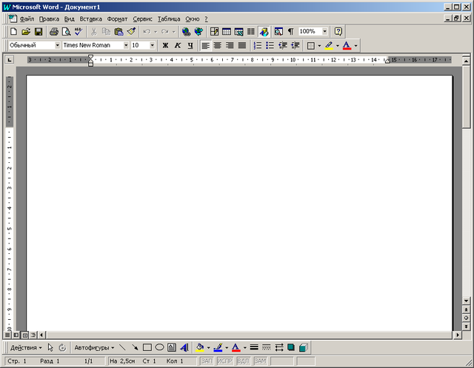Expand the highlight color dropdown arrow
Viewport: 474px width, 368px height.
tap(338, 46)
